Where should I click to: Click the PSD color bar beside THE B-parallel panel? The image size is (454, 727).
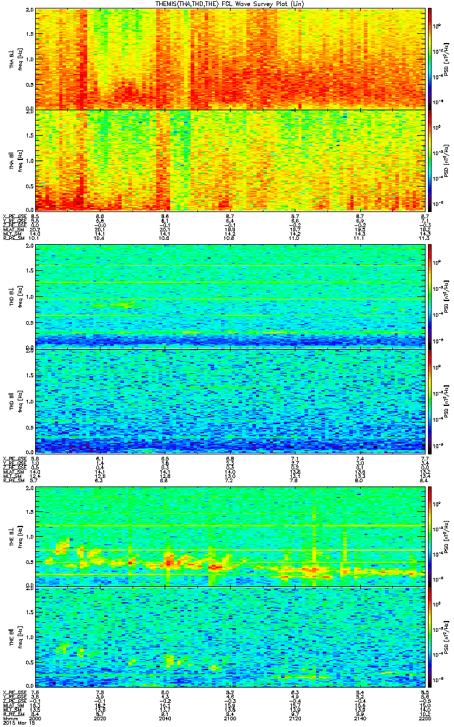pos(430,638)
